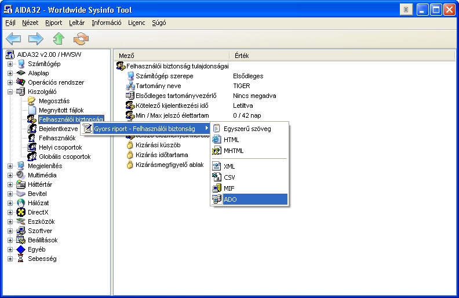
Task: Open the Licenc menu
Action: coord(136,23)
